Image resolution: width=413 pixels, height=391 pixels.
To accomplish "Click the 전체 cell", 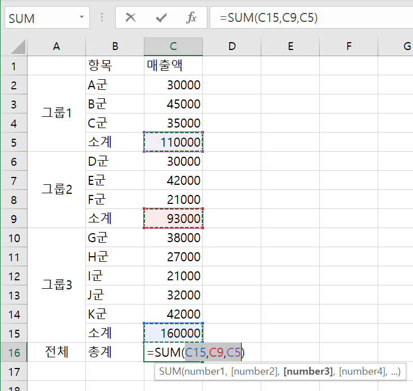I will click(x=56, y=352).
